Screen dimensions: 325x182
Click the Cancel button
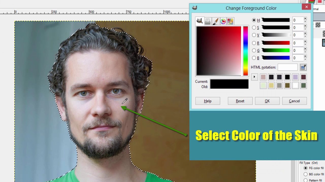pos(294,101)
